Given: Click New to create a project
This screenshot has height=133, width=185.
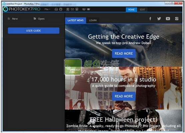Looking at the screenshot, I should 13,19.
